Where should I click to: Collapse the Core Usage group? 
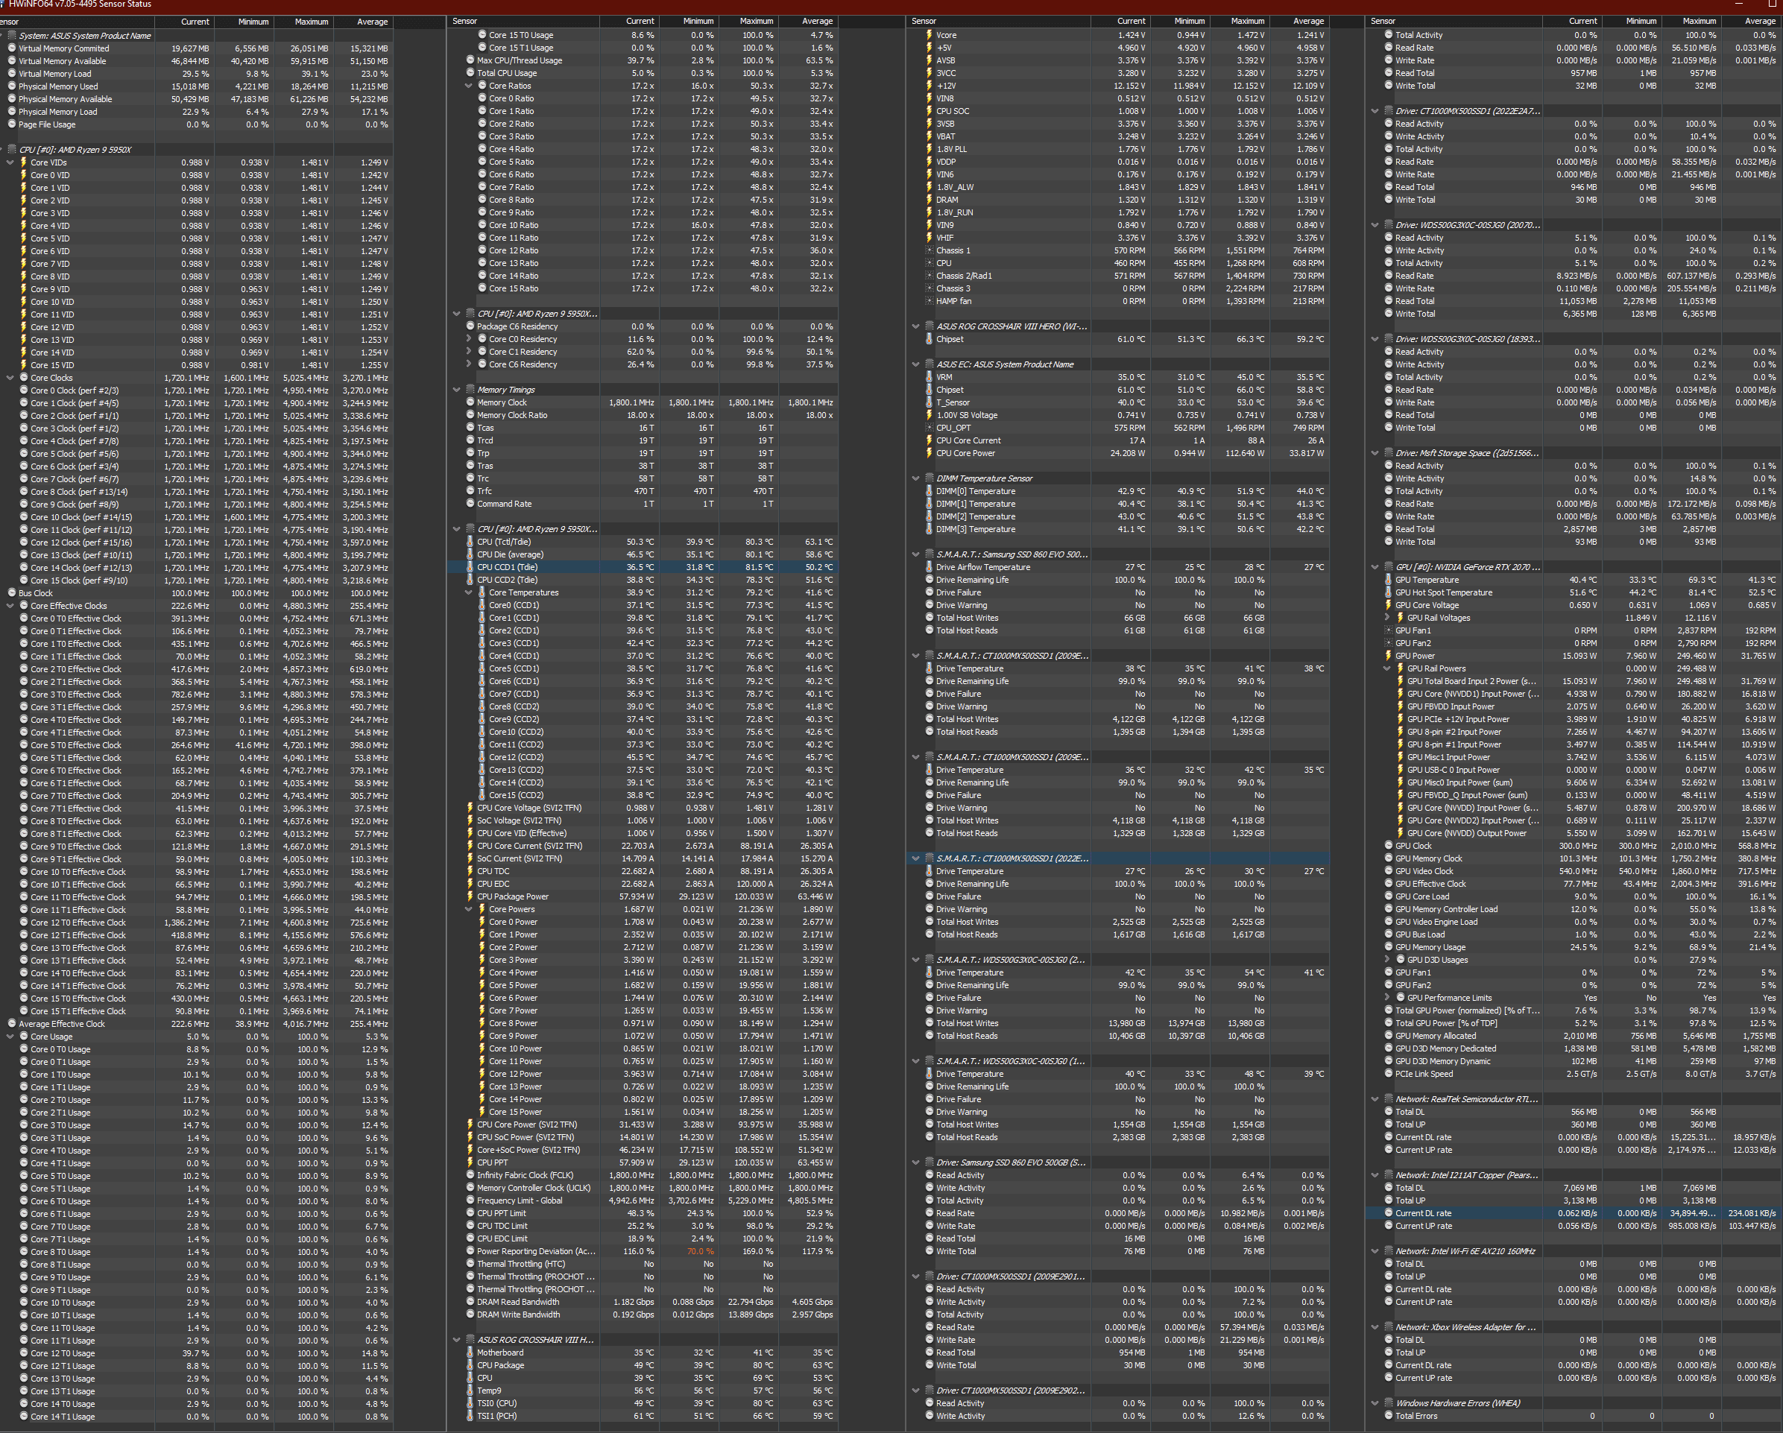(x=10, y=1037)
